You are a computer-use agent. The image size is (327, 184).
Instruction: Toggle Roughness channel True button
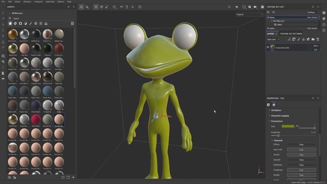coord(301,170)
